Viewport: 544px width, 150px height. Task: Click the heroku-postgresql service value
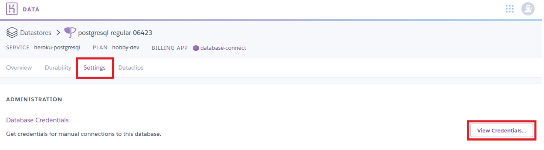57,48
